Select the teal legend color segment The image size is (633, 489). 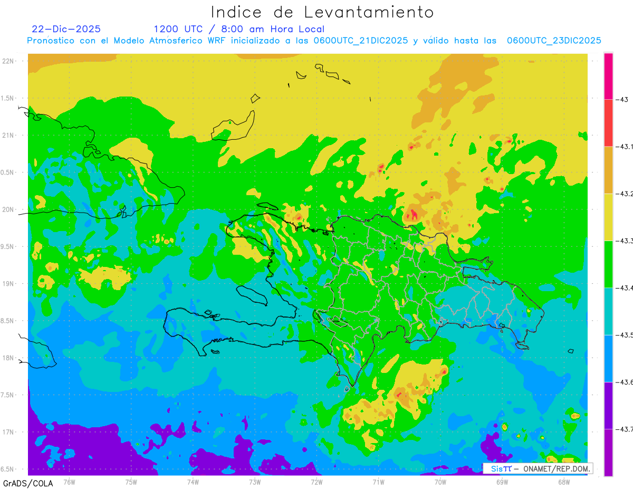(x=608, y=311)
